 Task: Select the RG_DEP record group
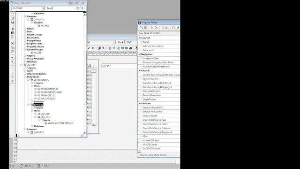(37, 53)
